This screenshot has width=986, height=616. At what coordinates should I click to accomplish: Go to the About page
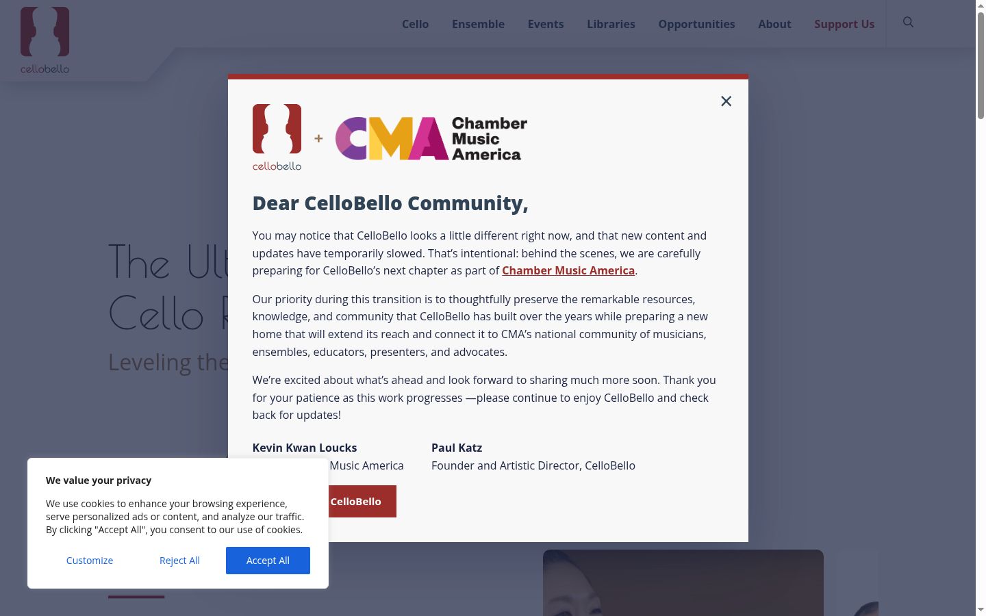774,24
